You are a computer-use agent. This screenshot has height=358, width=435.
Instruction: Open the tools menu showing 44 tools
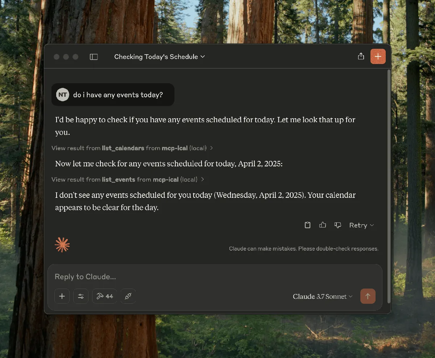click(104, 296)
